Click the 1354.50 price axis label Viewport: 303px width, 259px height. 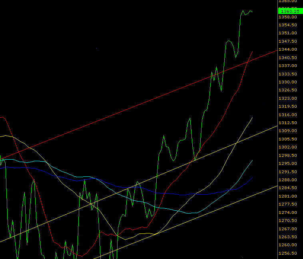coord(288,25)
